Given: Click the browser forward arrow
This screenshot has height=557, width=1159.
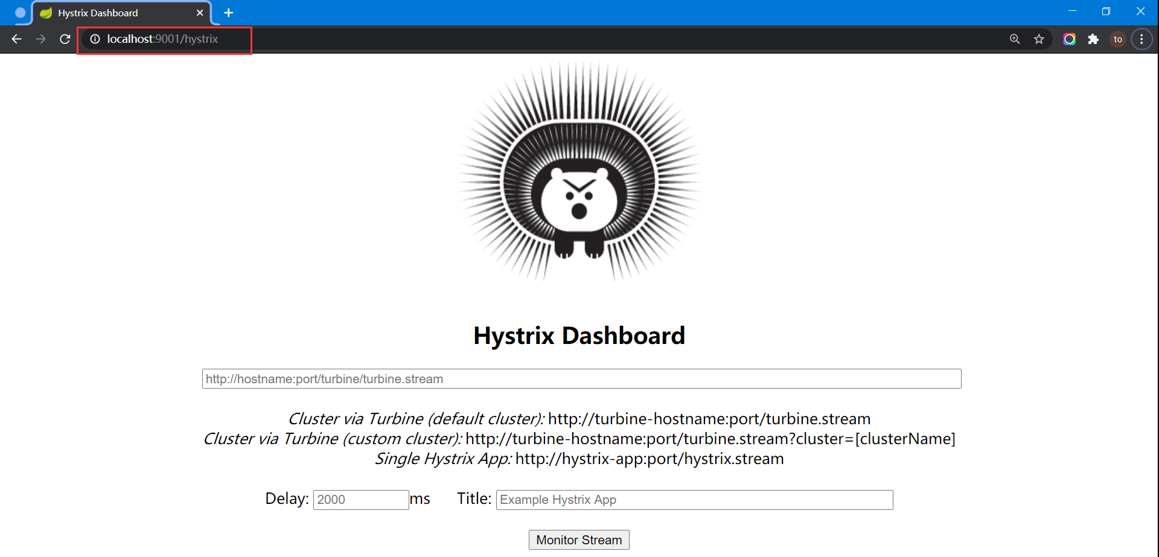Looking at the screenshot, I should 40,39.
